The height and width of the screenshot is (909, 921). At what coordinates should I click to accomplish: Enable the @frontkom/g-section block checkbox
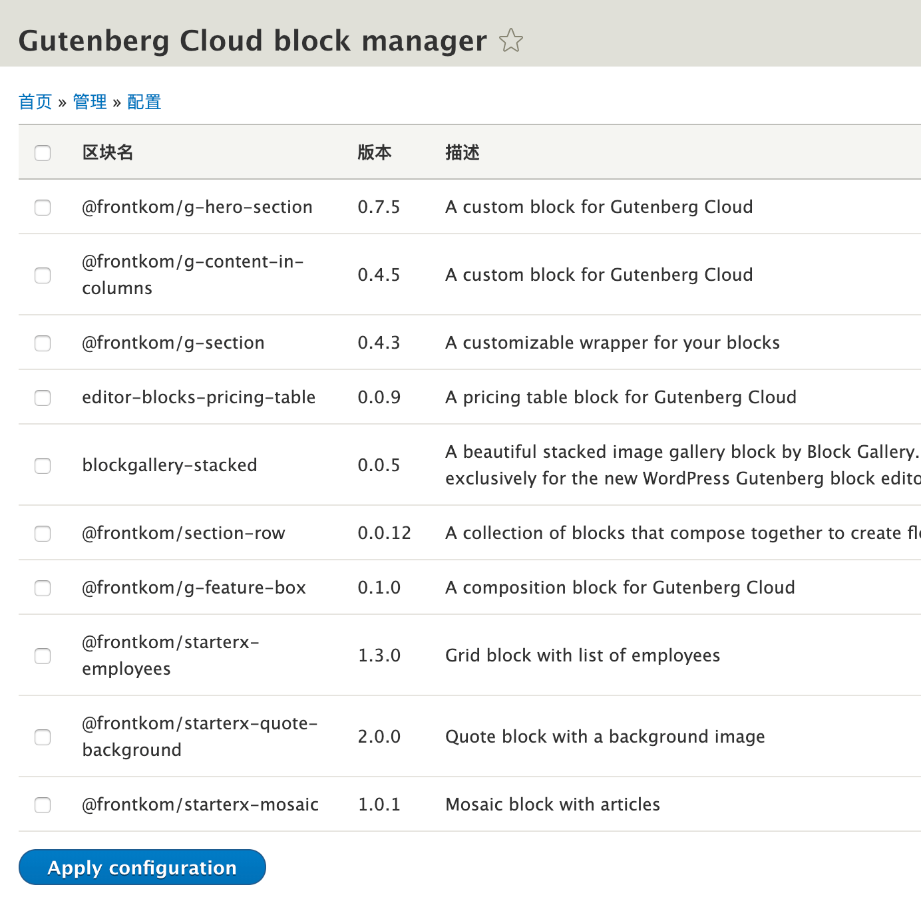coord(43,343)
